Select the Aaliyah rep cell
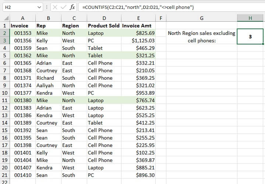Viewport: 265px width, 184px height. [48, 85]
